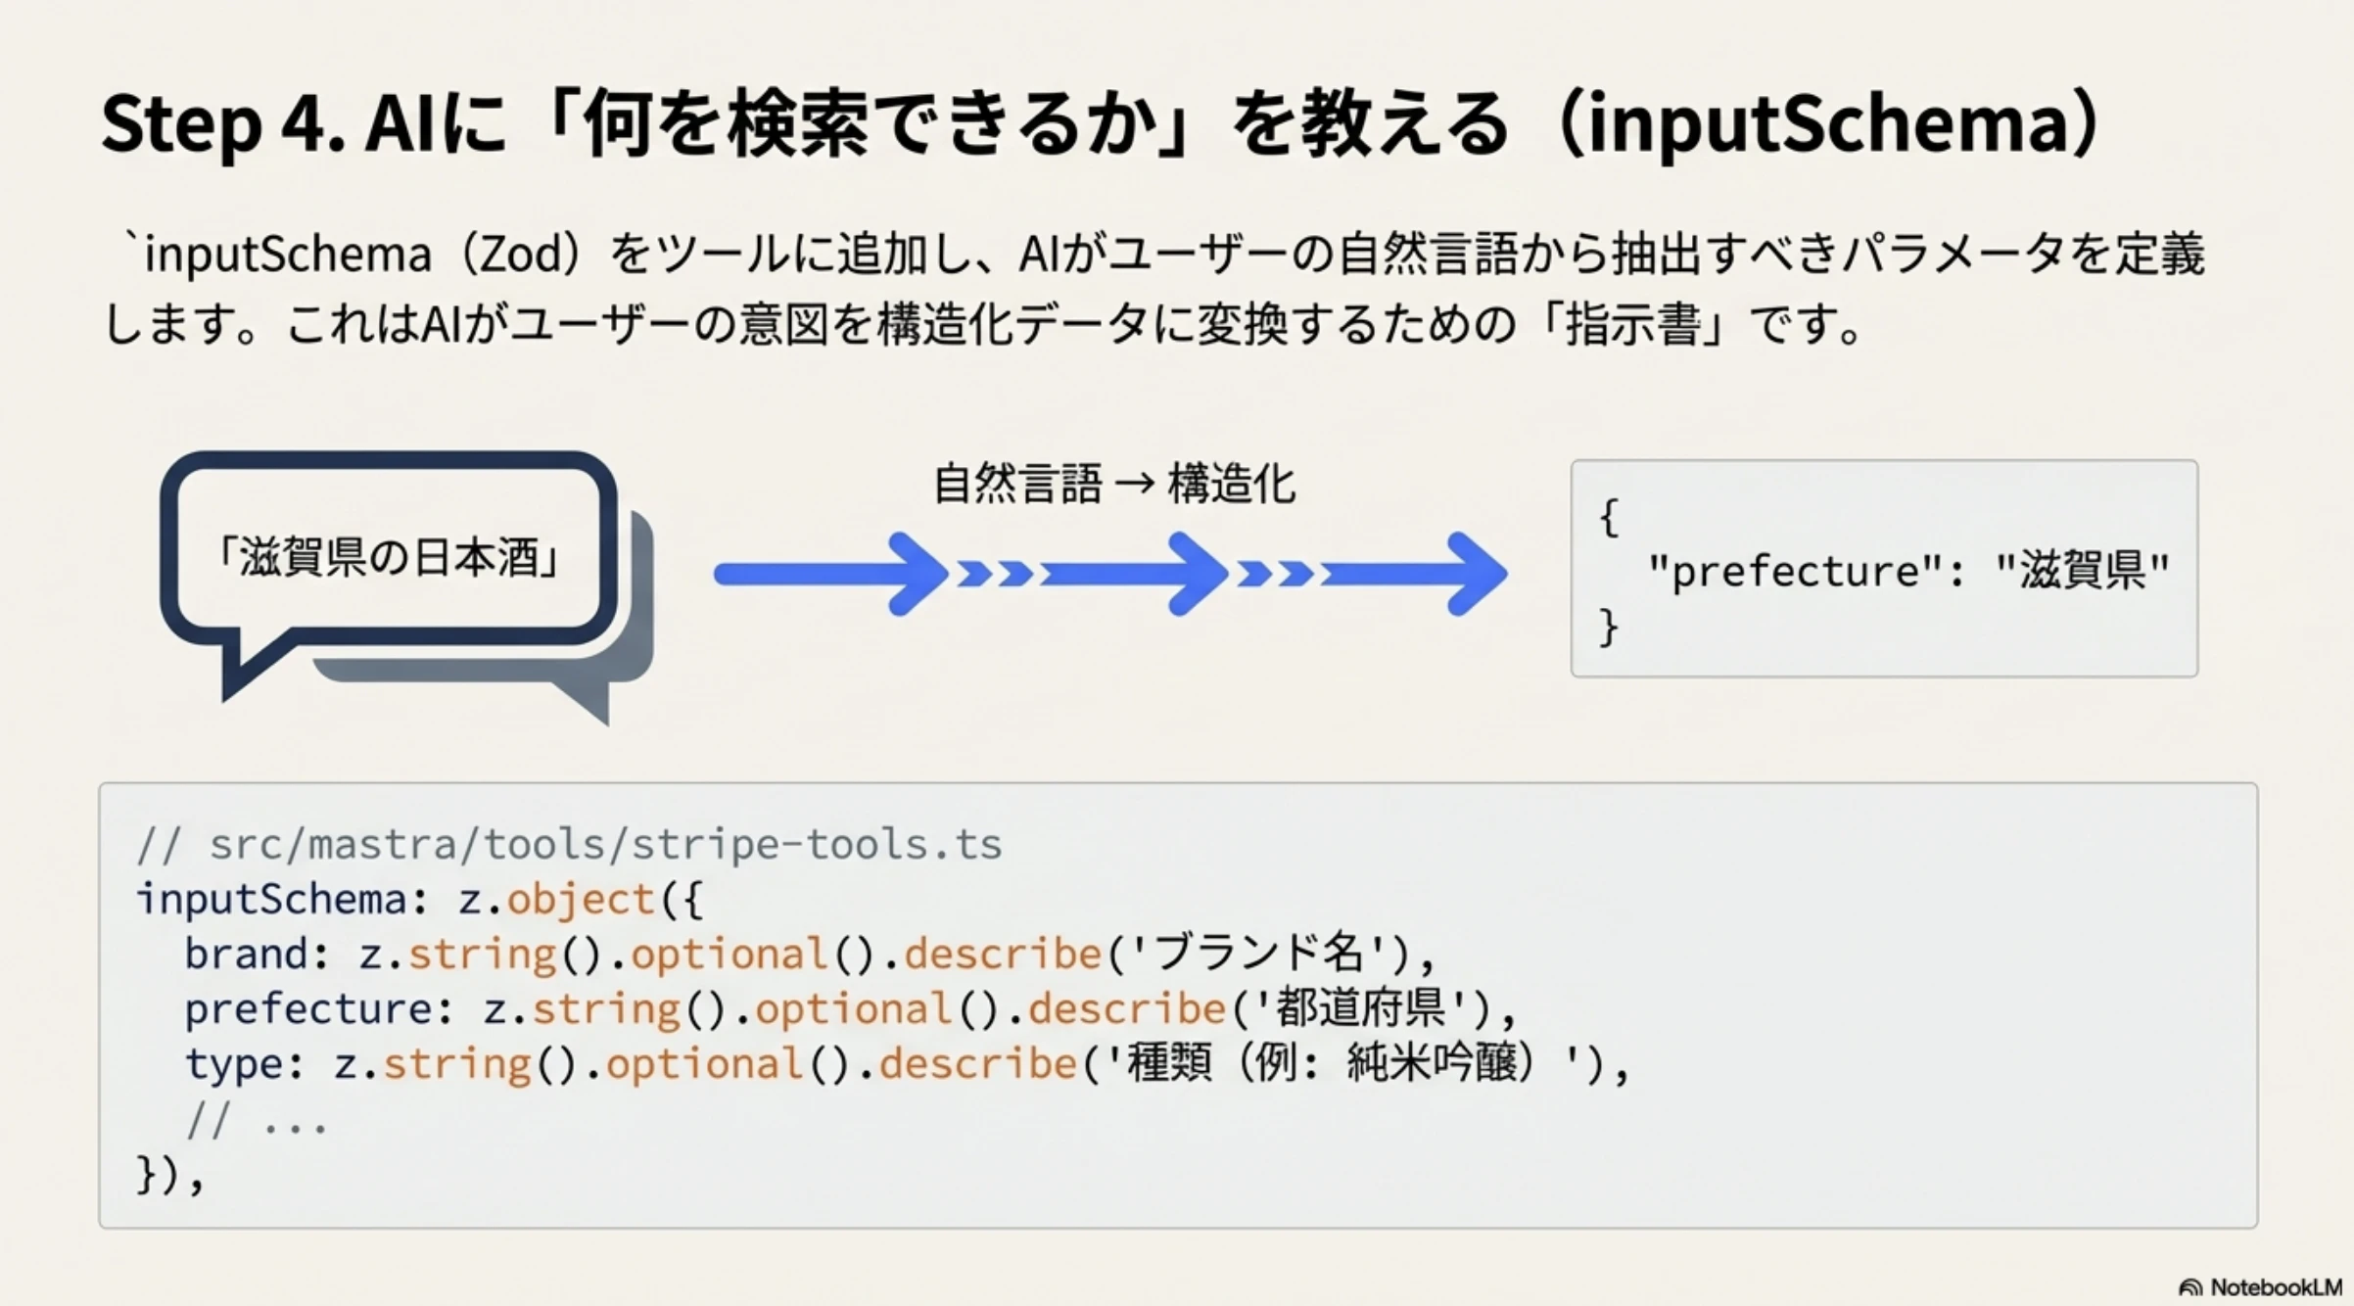Click the // src/mastra/tools/stripe-tools.ts comment

click(570, 845)
